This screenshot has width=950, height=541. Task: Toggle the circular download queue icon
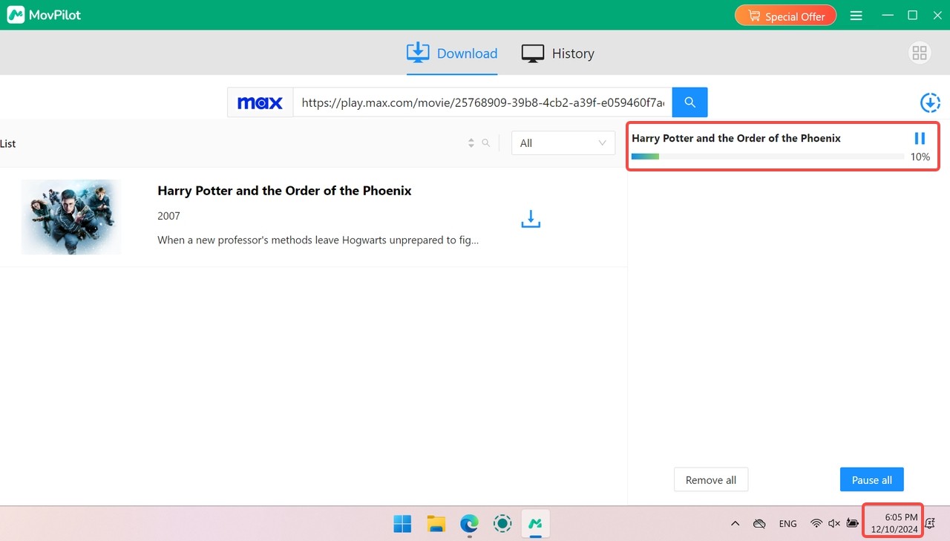929,103
